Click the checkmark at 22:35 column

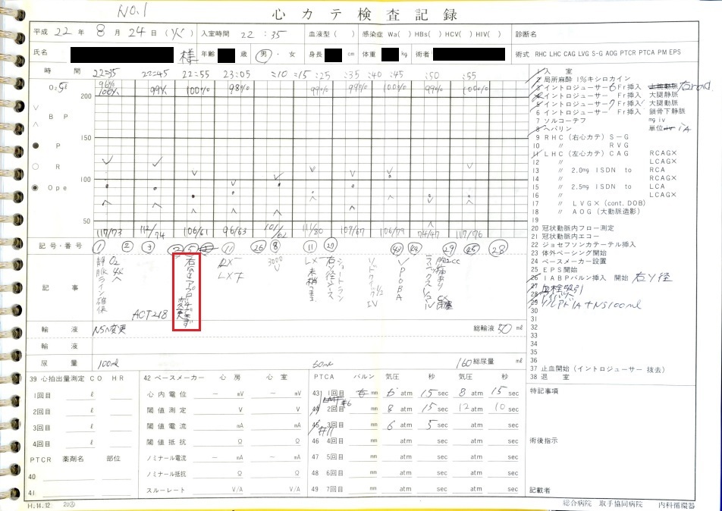(x=108, y=160)
